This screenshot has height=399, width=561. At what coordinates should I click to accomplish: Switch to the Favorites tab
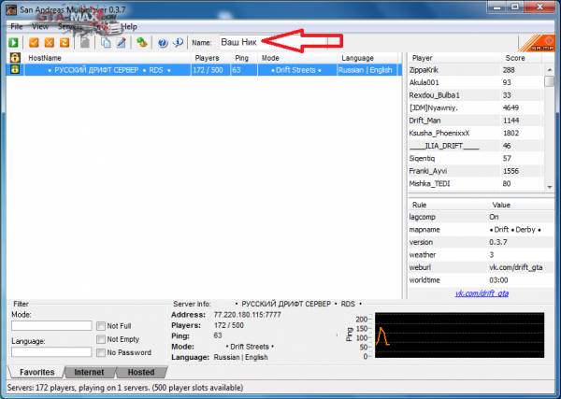coord(36,372)
